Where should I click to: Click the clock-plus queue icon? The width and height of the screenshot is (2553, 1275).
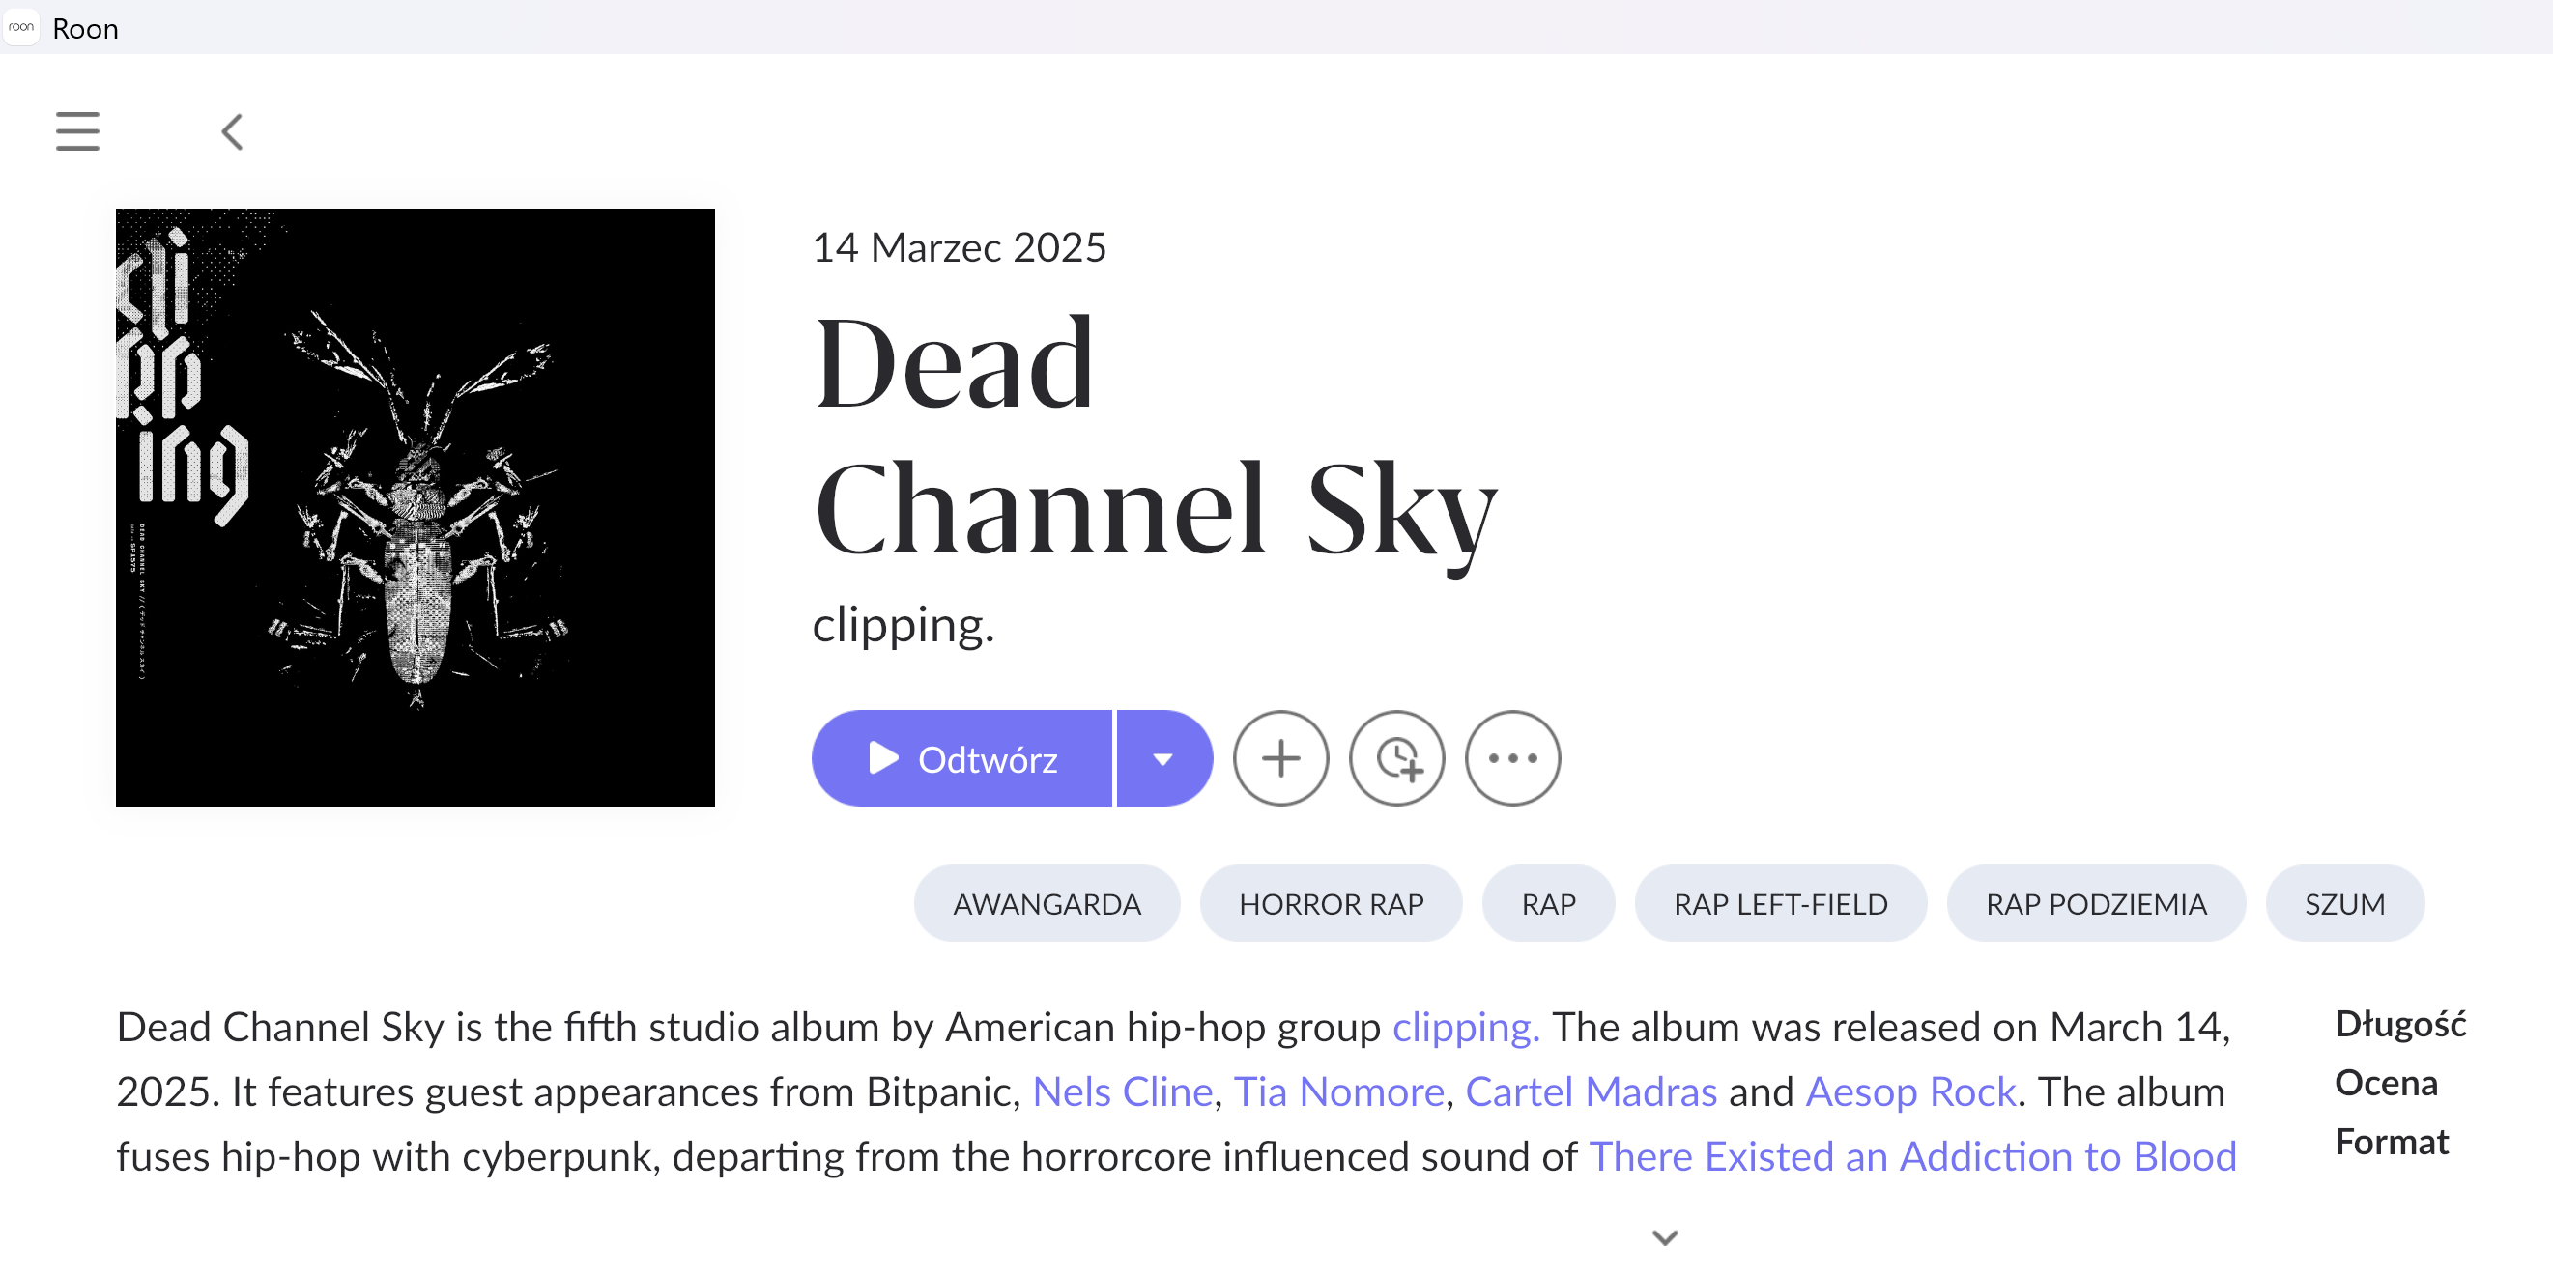(1395, 758)
